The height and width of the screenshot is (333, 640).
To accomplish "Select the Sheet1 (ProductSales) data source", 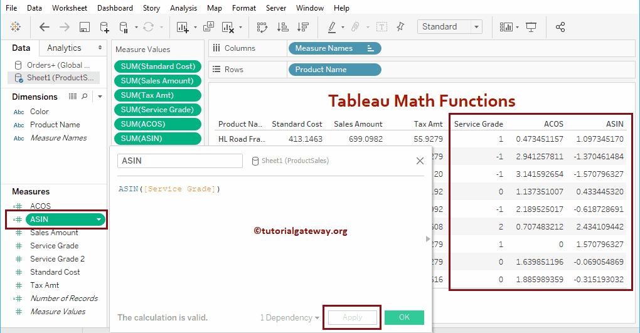I will click(x=53, y=78).
